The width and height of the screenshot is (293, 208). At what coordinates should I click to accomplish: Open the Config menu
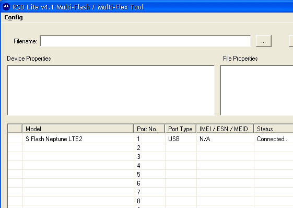point(14,17)
